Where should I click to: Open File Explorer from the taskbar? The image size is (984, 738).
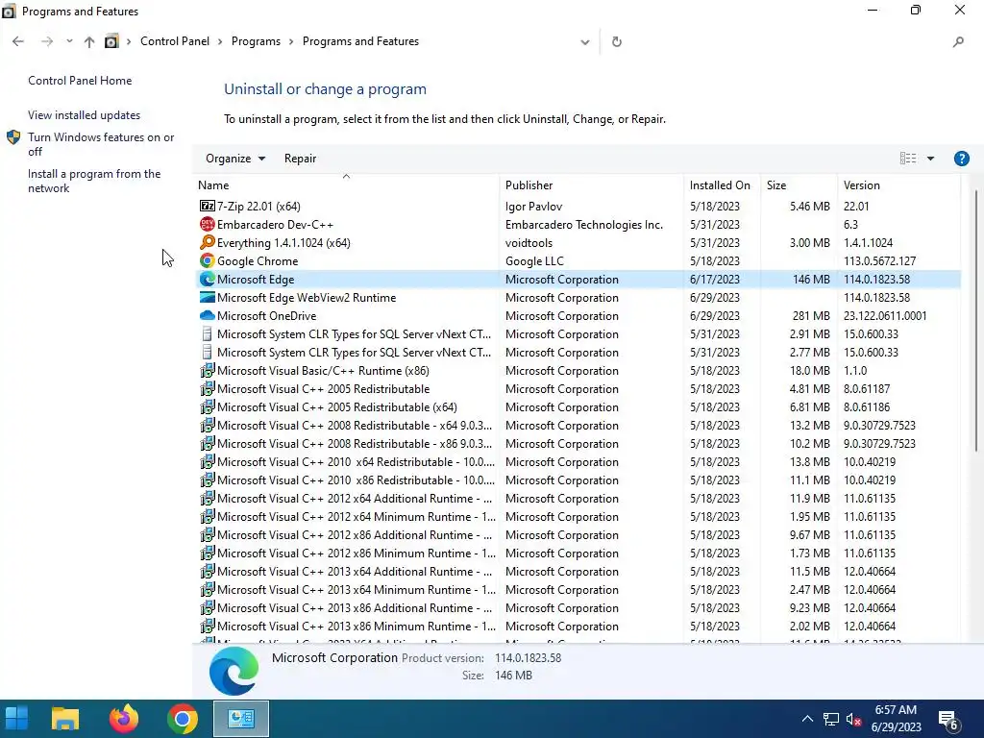pos(65,719)
